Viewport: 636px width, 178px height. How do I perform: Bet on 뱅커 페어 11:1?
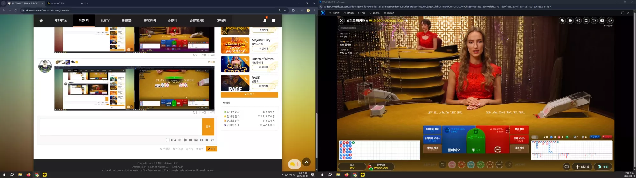tap(519, 130)
